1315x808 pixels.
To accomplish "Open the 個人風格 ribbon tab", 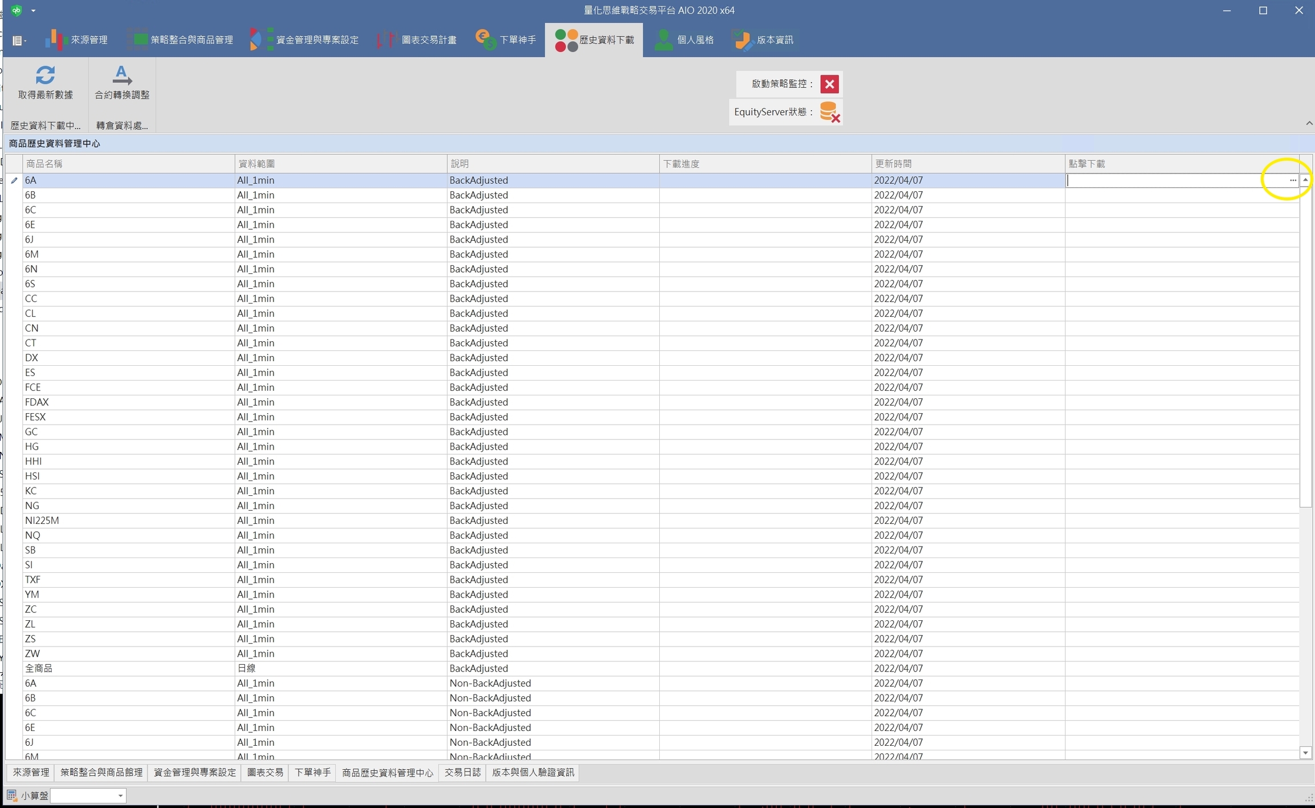I will point(684,40).
